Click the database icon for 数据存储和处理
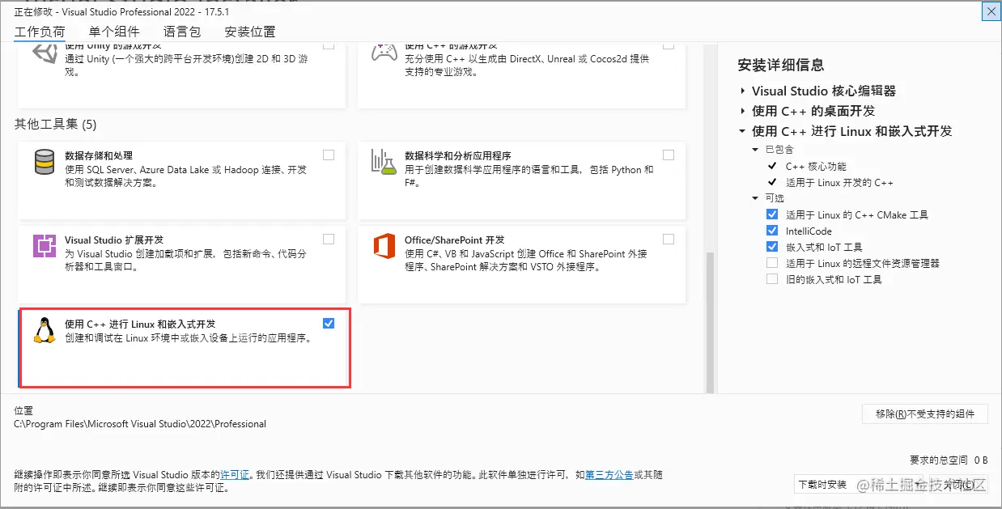The image size is (1002, 509). tap(45, 162)
